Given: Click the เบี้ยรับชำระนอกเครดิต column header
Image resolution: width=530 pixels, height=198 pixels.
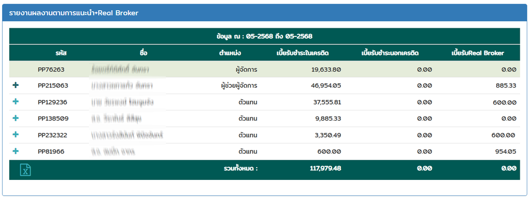Looking at the screenshot, I should 390,53.
